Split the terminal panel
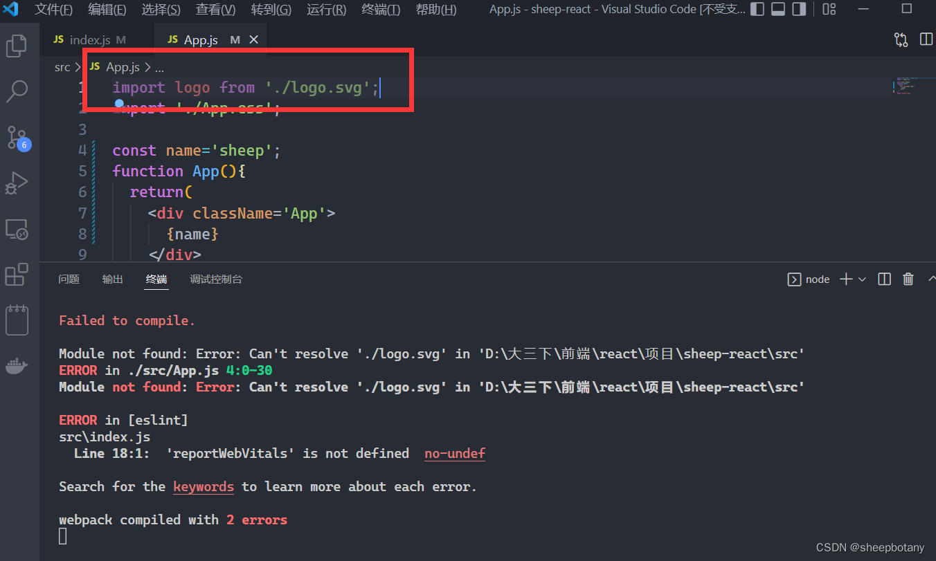This screenshot has height=561, width=936. click(884, 279)
